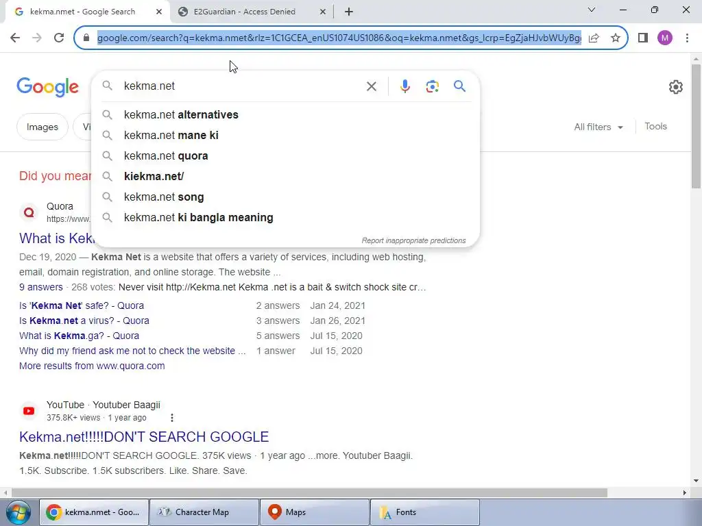Open a new tab with plus button
The height and width of the screenshot is (526, 702).
[349, 12]
